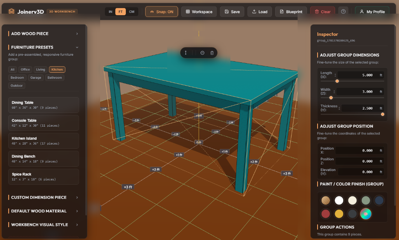Viewport: 399px width, 240px height.
Task: Filter presets by Kitchen
Action: pyautogui.click(x=57, y=69)
